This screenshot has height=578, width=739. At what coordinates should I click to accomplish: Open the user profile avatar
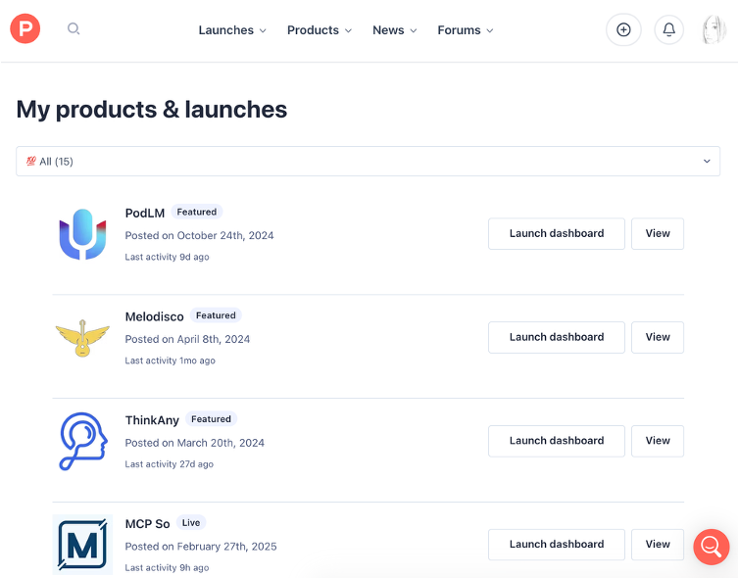(x=714, y=29)
